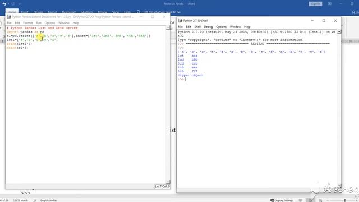Click 'dtype: object' output line in Shell
This screenshot has height=202, width=359.
click(x=191, y=75)
